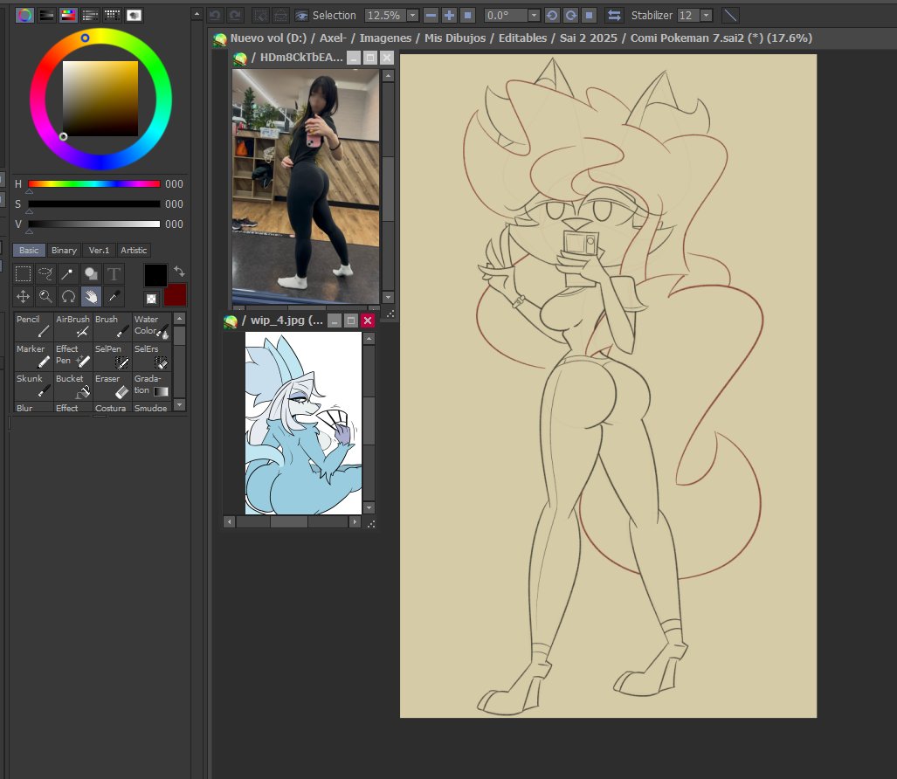This screenshot has height=779, width=897.
Task: Click the saturation-value color square
Action: tap(100, 99)
